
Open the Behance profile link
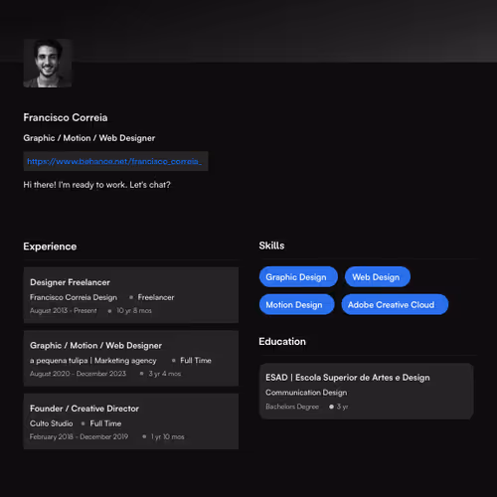pyautogui.click(x=115, y=161)
